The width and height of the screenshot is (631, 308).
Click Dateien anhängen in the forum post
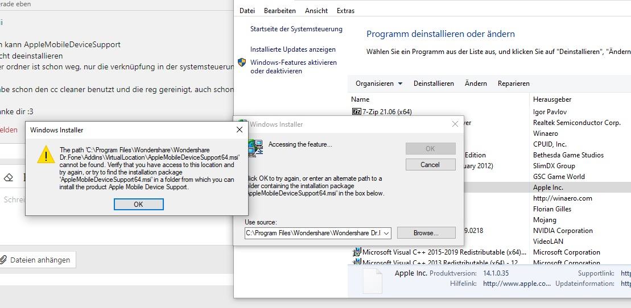[x=40, y=260]
